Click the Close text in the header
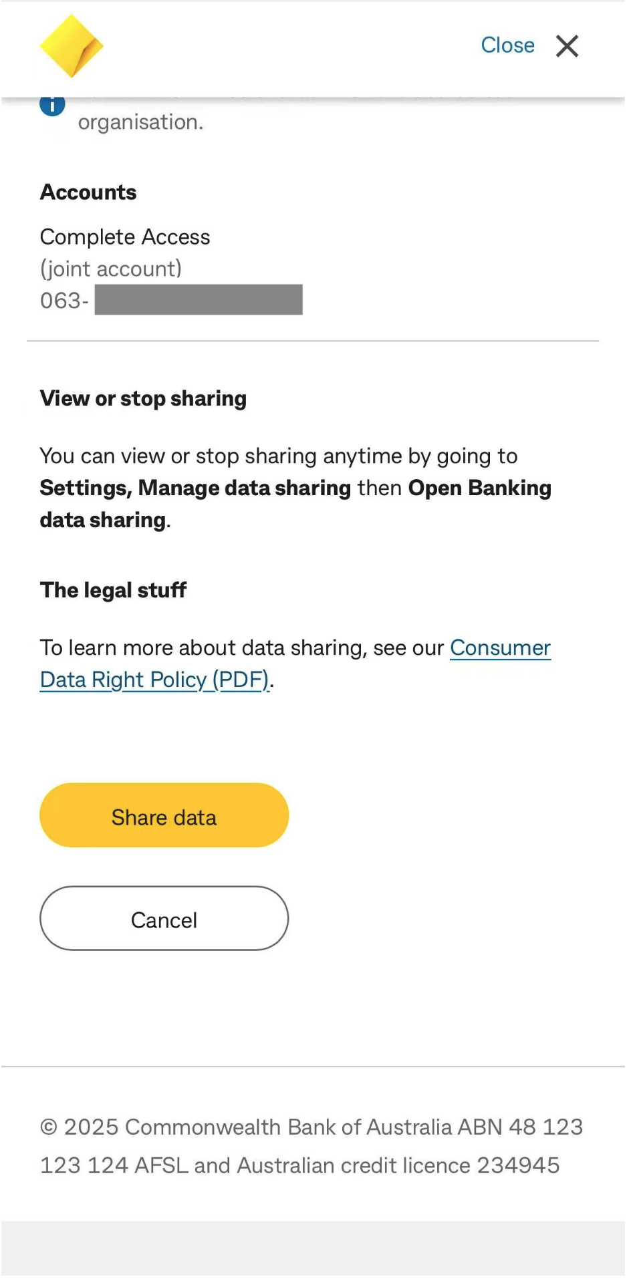 (507, 45)
